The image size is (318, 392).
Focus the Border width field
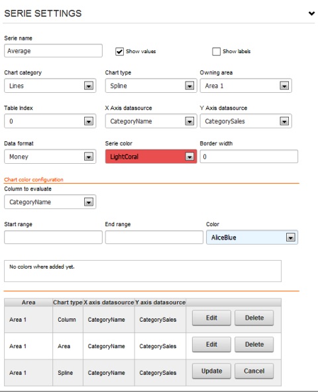coord(249,157)
